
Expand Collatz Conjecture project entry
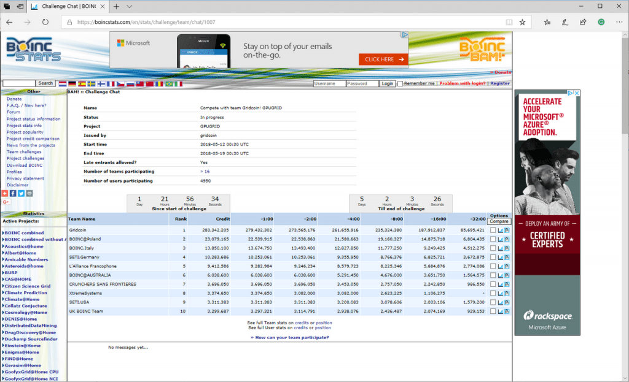click(25, 306)
